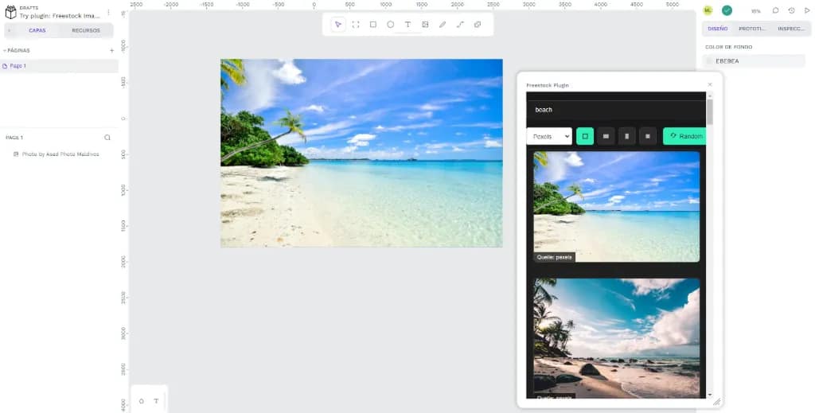Open typography icon at bottom left
The image size is (815, 413).
pyautogui.click(x=156, y=401)
